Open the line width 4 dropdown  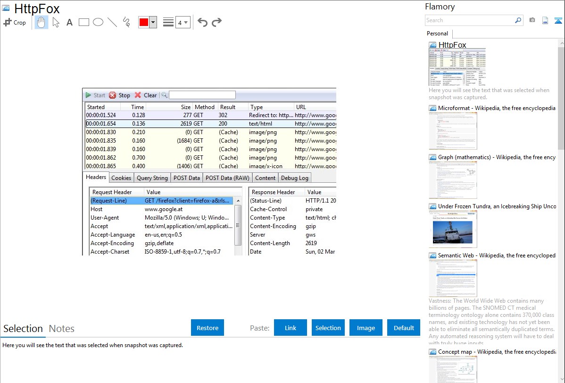point(183,22)
